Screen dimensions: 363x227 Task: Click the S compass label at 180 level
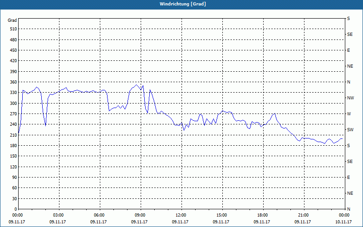pos(348,145)
